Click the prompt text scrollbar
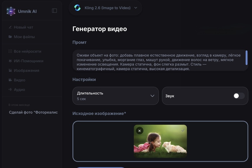 247,58
